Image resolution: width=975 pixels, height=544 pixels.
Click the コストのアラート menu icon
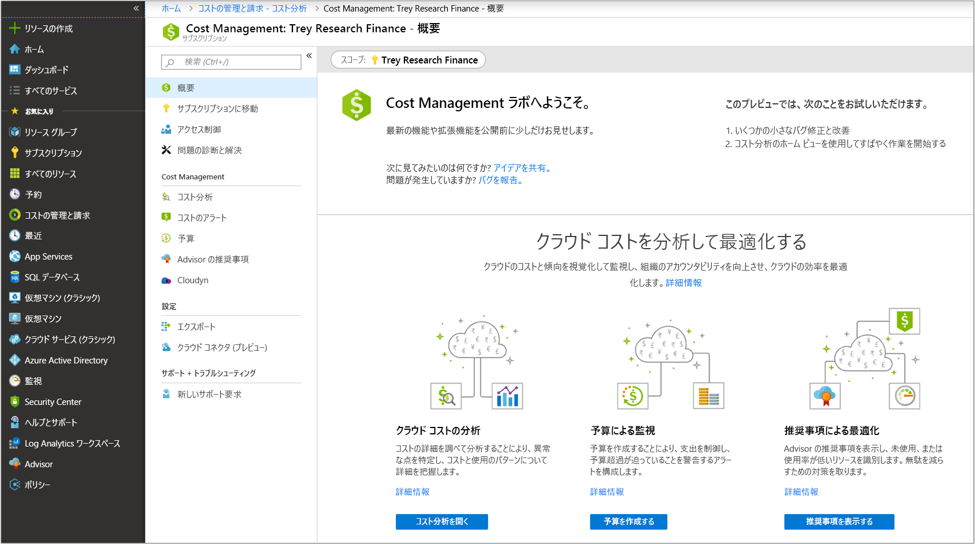[166, 217]
